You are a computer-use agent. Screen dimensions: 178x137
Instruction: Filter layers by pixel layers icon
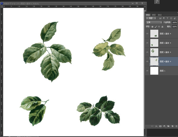tap(160, 18)
